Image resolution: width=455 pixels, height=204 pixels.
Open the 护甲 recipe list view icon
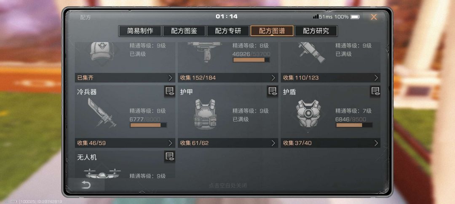pyautogui.click(x=273, y=92)
